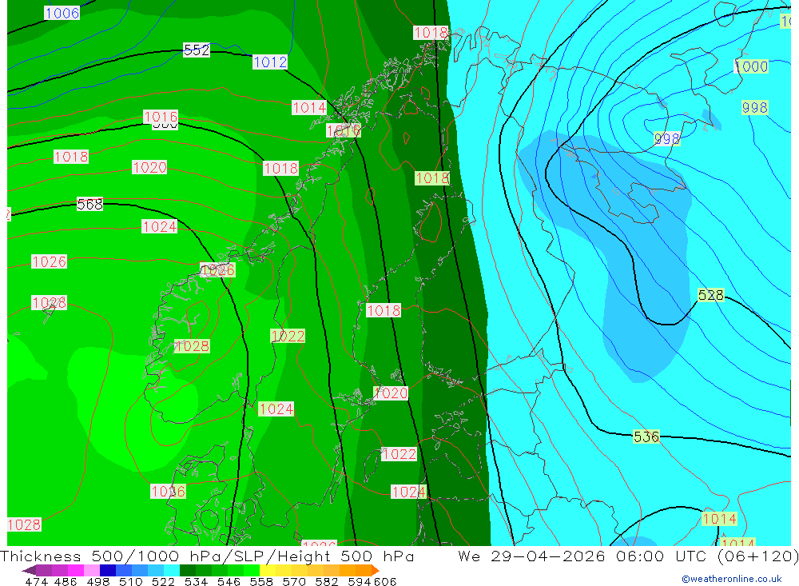Viewport: 799px width, 586px height.
Task: Click the '1028' label in bottom-left corner
Action: 24,524
